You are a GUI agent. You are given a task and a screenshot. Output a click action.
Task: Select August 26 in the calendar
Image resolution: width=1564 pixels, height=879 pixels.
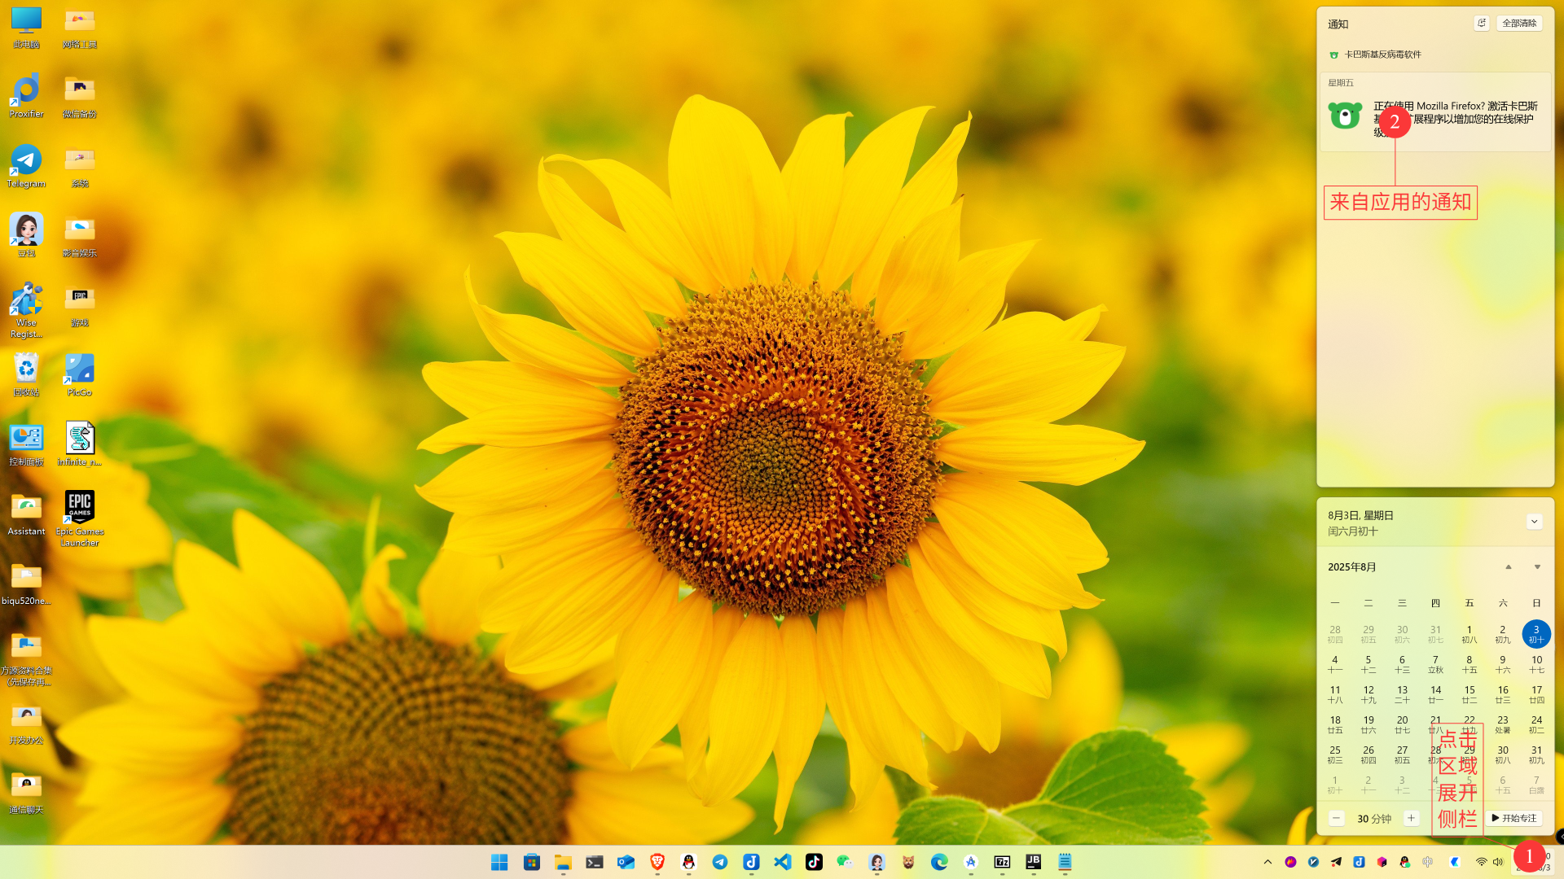pyautogui.click(x=1368, y=754)
